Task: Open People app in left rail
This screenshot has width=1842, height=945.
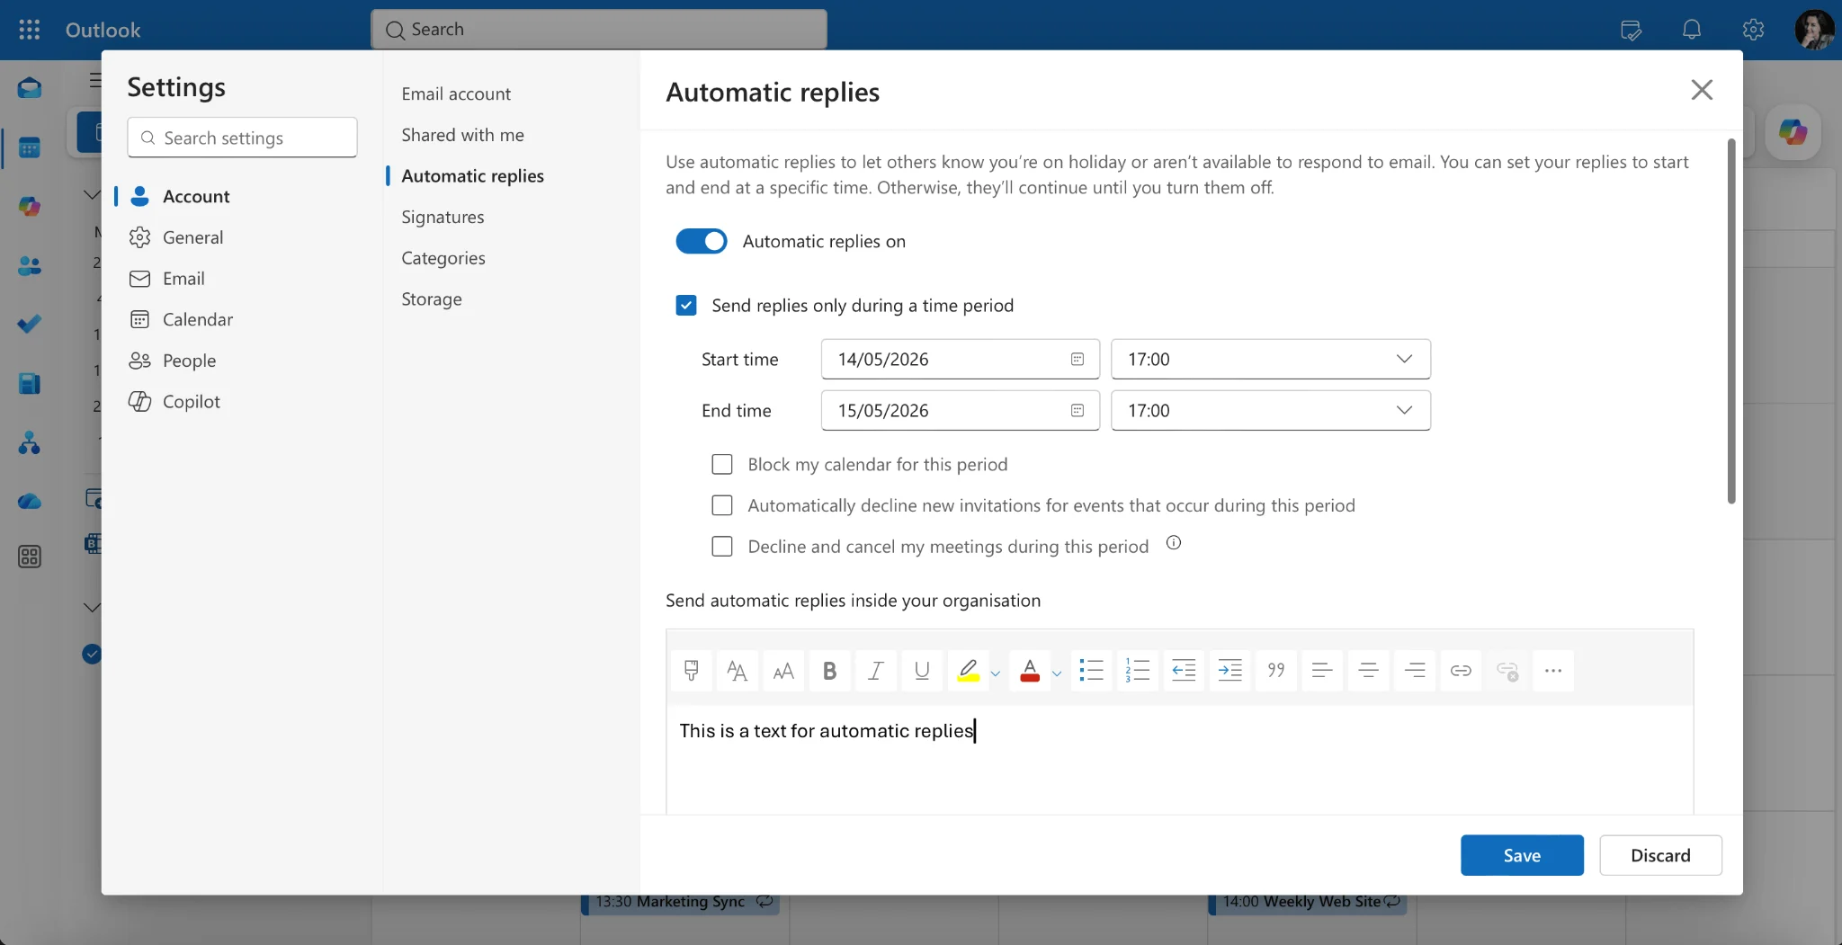Action: pyautogui.click(x=29, y=265)
